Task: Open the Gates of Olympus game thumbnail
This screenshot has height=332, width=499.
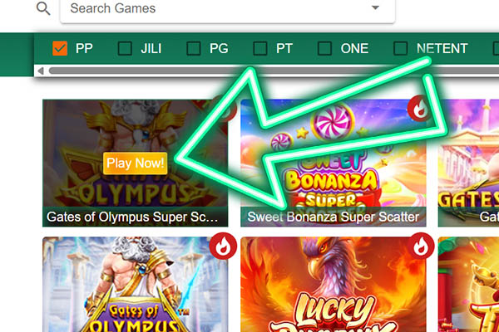Action: (x=136, y=285)
